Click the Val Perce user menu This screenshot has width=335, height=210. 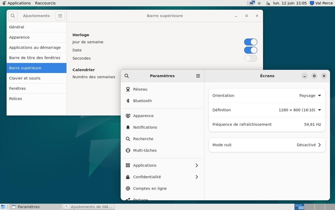coord(322,3)
